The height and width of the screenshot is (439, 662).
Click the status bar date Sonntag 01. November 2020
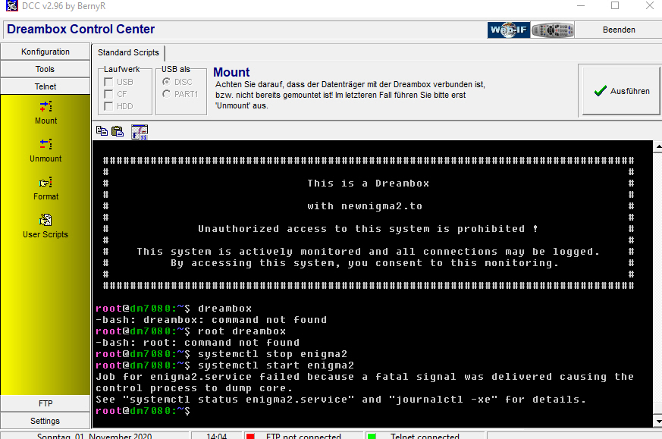(95, 436)
